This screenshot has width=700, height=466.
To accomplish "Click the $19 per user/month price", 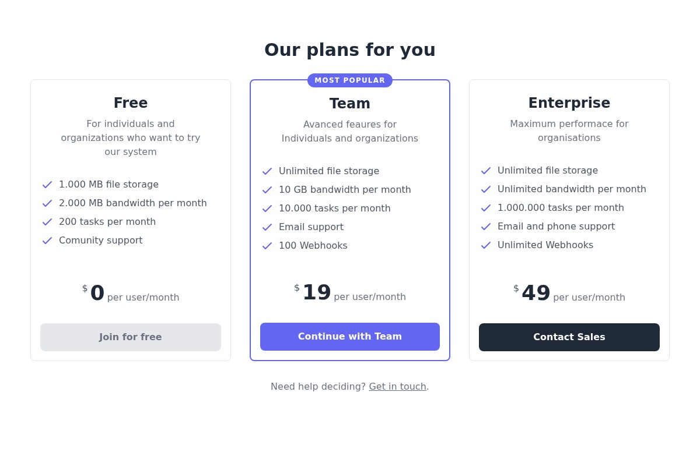I will 350,293.
